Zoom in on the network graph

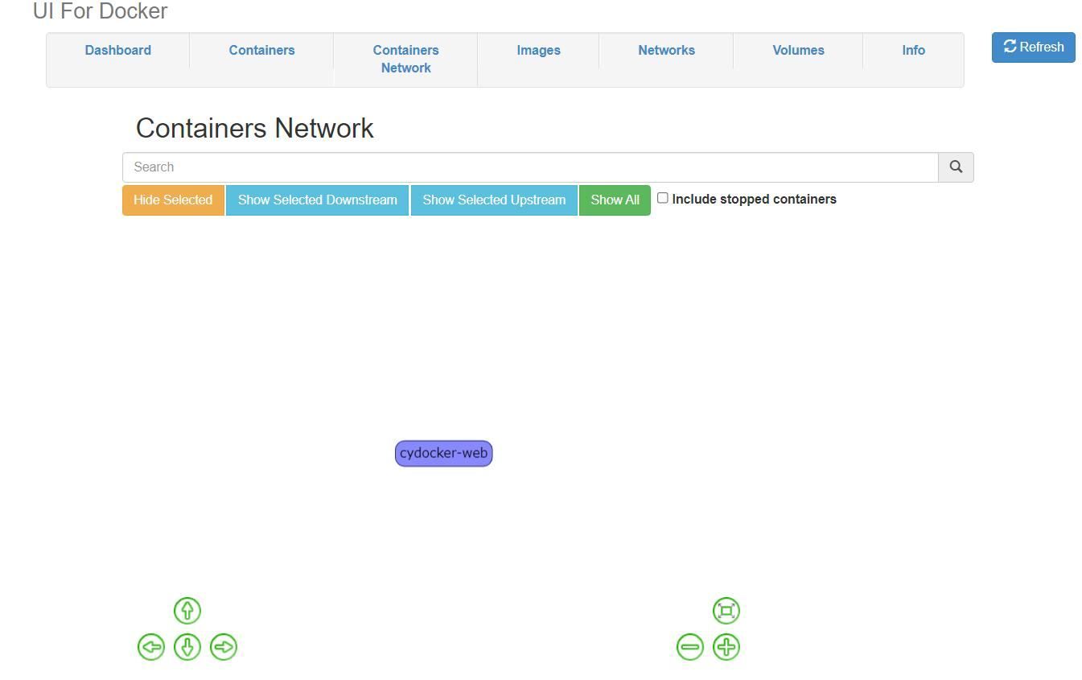tap(726, 647)
